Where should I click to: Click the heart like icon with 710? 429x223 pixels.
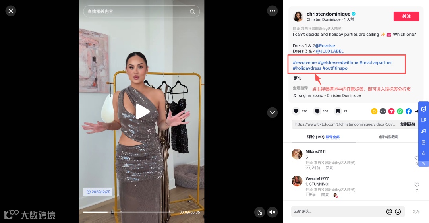296,111
